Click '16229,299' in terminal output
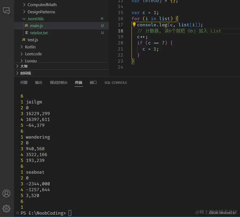Viewport: 240px width, 217px height. [38, 114]
